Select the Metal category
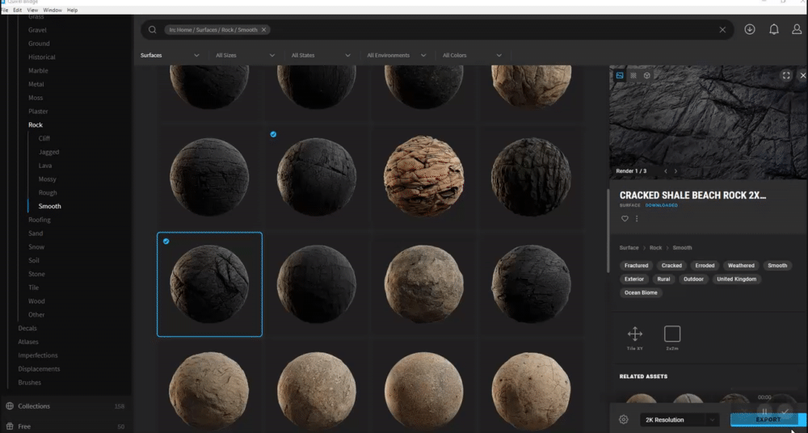 (36, 84)
